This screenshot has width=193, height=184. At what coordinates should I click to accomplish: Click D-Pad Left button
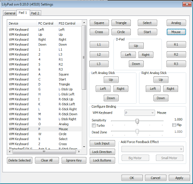click(128, 55)
